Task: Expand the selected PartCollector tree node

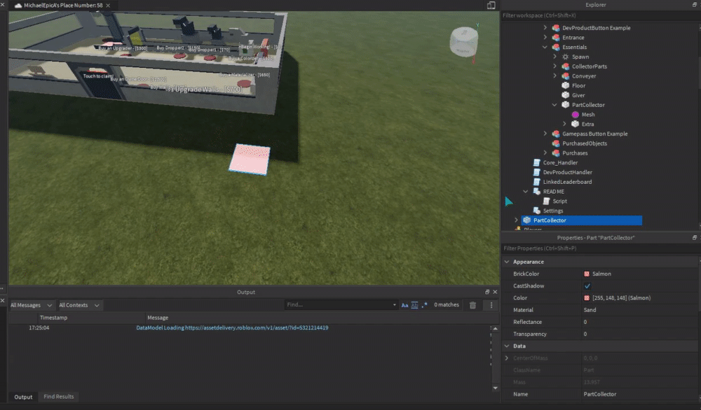Action: coord(516,220)
